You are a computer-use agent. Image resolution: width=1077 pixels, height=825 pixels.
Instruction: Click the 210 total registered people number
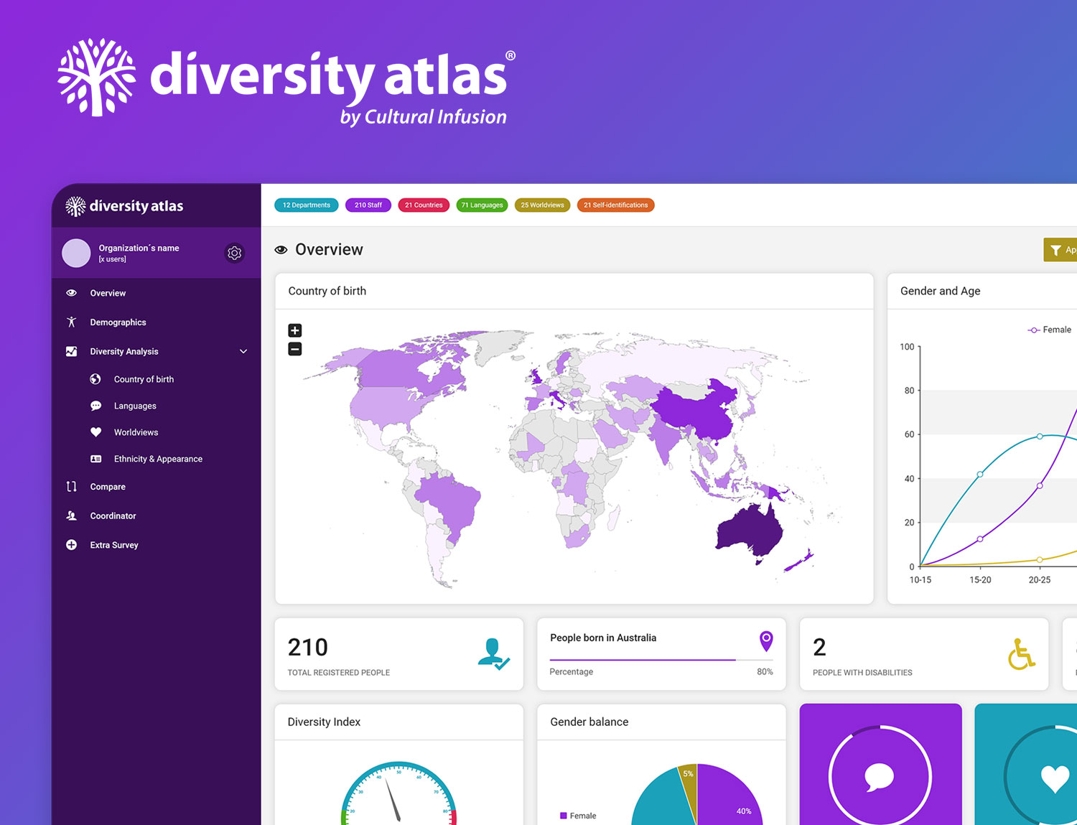pyautogui.click(x=308, y=648)
